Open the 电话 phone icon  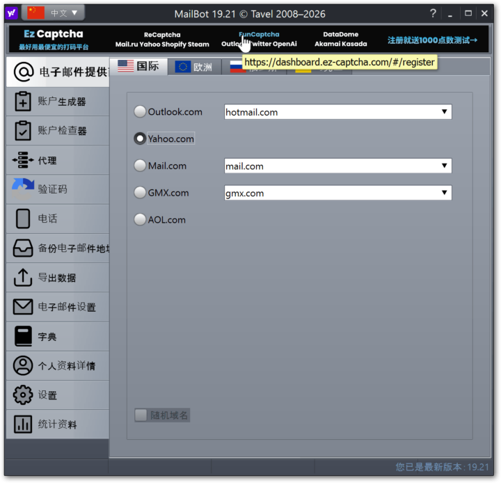(x=23, y=219)
